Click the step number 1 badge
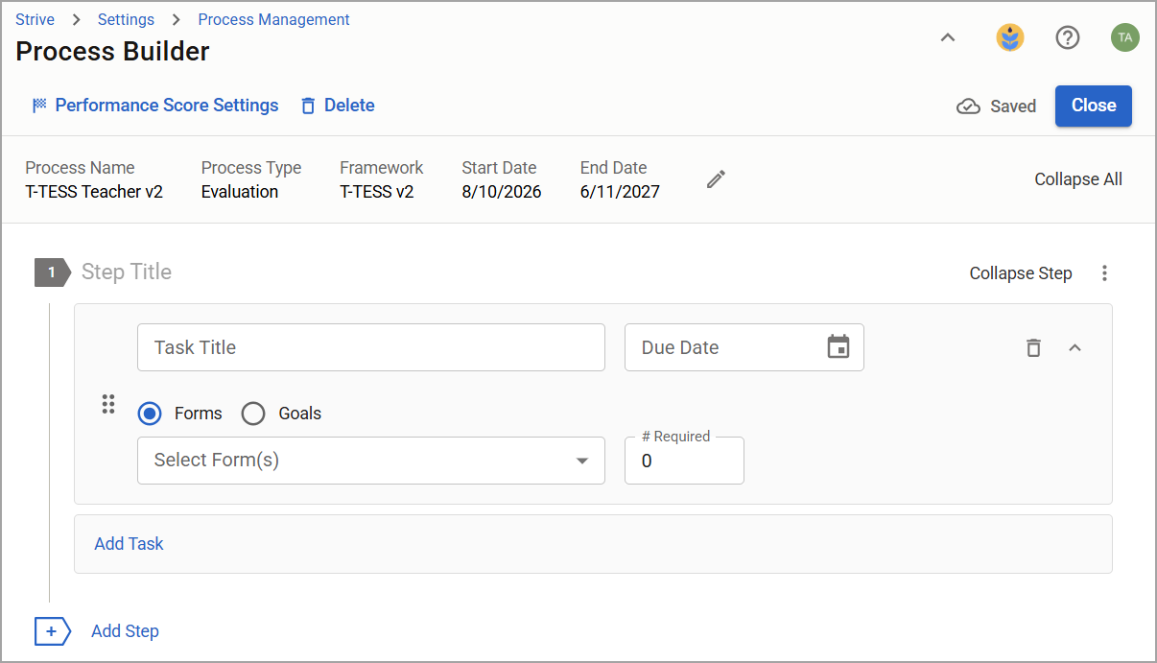1157x663 pixels. pyautogui.click(x=53, y=272)
